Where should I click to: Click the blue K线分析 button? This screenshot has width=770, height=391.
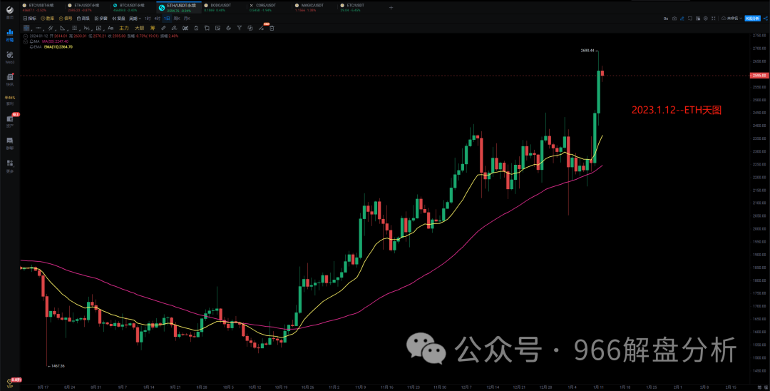[x=753, y=19]
